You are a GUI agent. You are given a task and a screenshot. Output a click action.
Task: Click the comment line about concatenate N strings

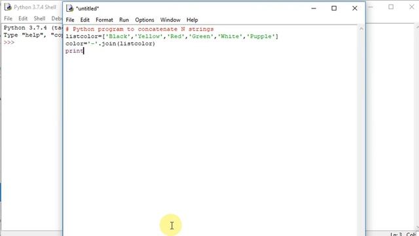click(x=139, y=29)
